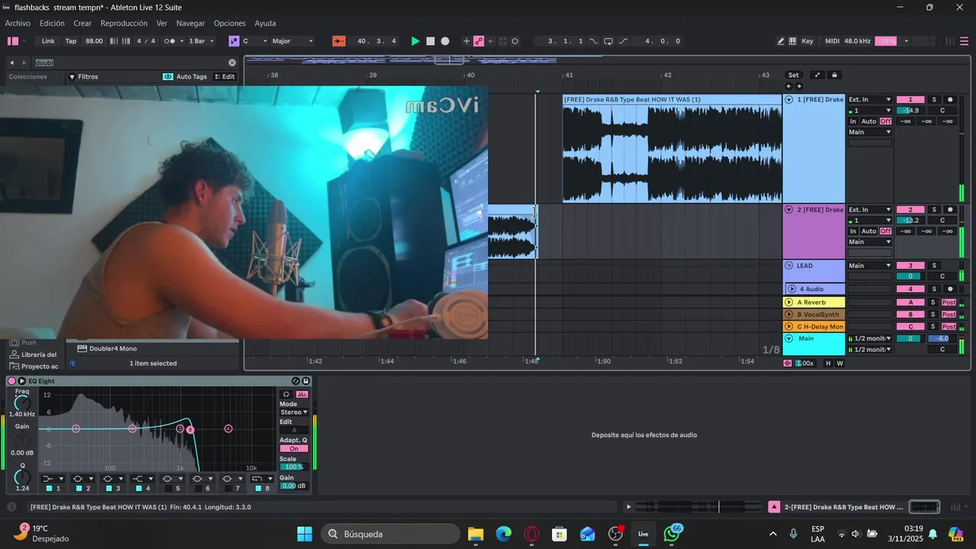Click the Arrangement Record button
The height and width of the screenshot is (549, 976).
click(445, 41)
